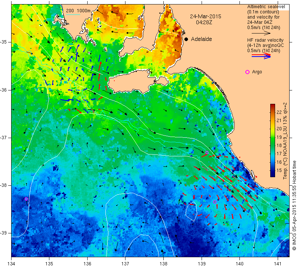The image size is (297, 268).
Task: Click the longitude axis label 135
Action: (49, 264)
